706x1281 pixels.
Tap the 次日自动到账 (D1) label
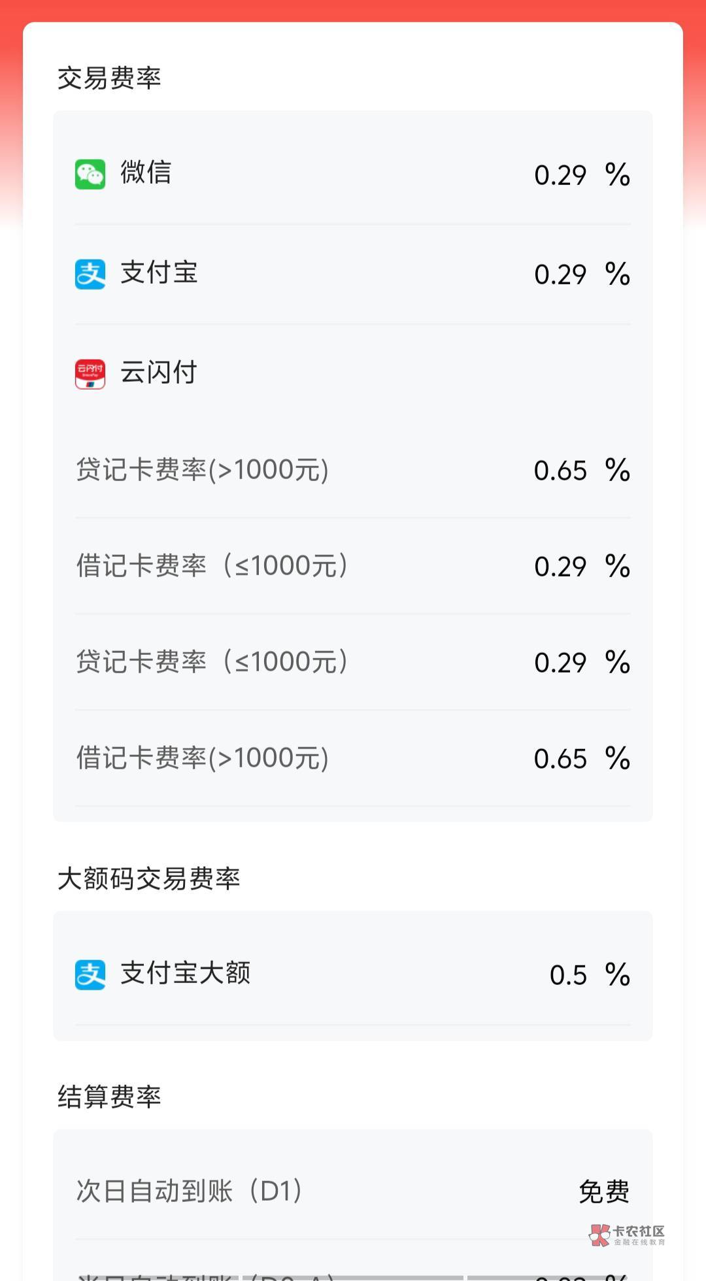point(190,1191)
